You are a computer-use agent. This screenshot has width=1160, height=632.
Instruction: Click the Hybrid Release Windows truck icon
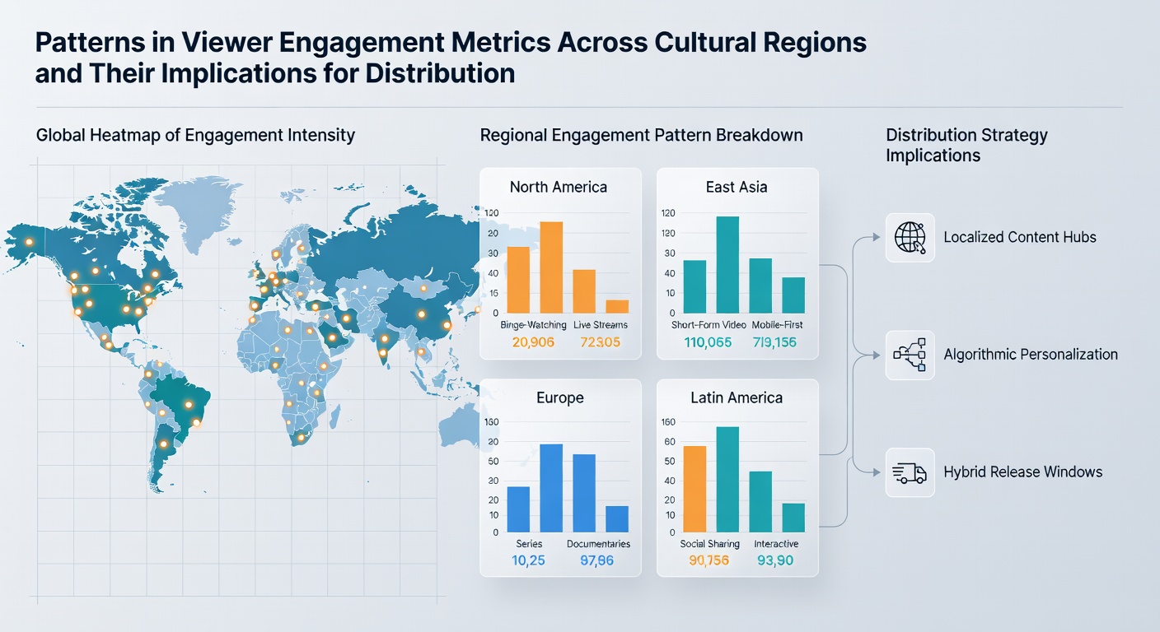point(910,472)
